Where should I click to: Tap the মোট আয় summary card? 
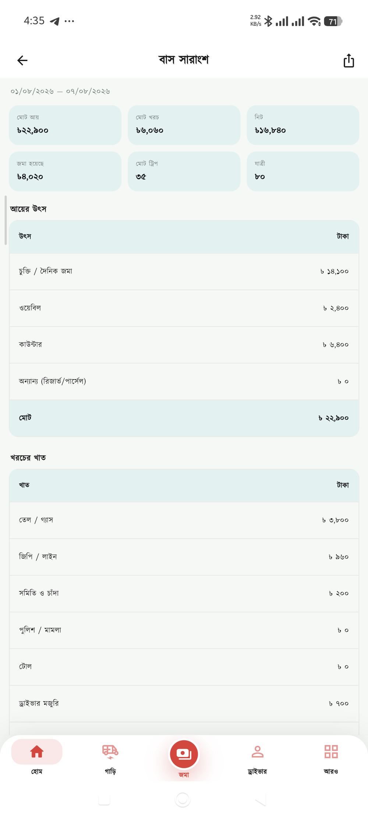65,125
